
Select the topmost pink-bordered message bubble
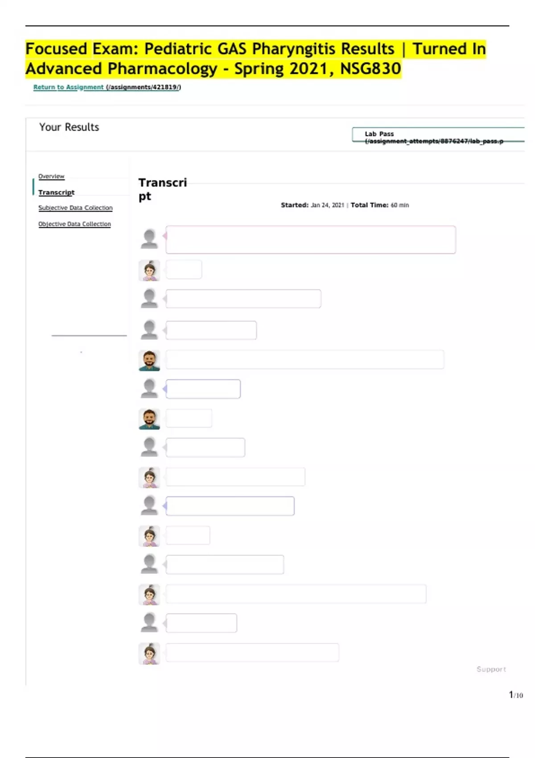click(x=311, y=240)
